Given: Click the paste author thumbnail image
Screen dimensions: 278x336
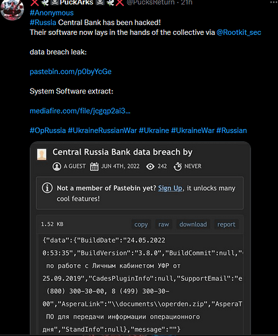Looking at the screenshot, I should [x=42, y=155].
